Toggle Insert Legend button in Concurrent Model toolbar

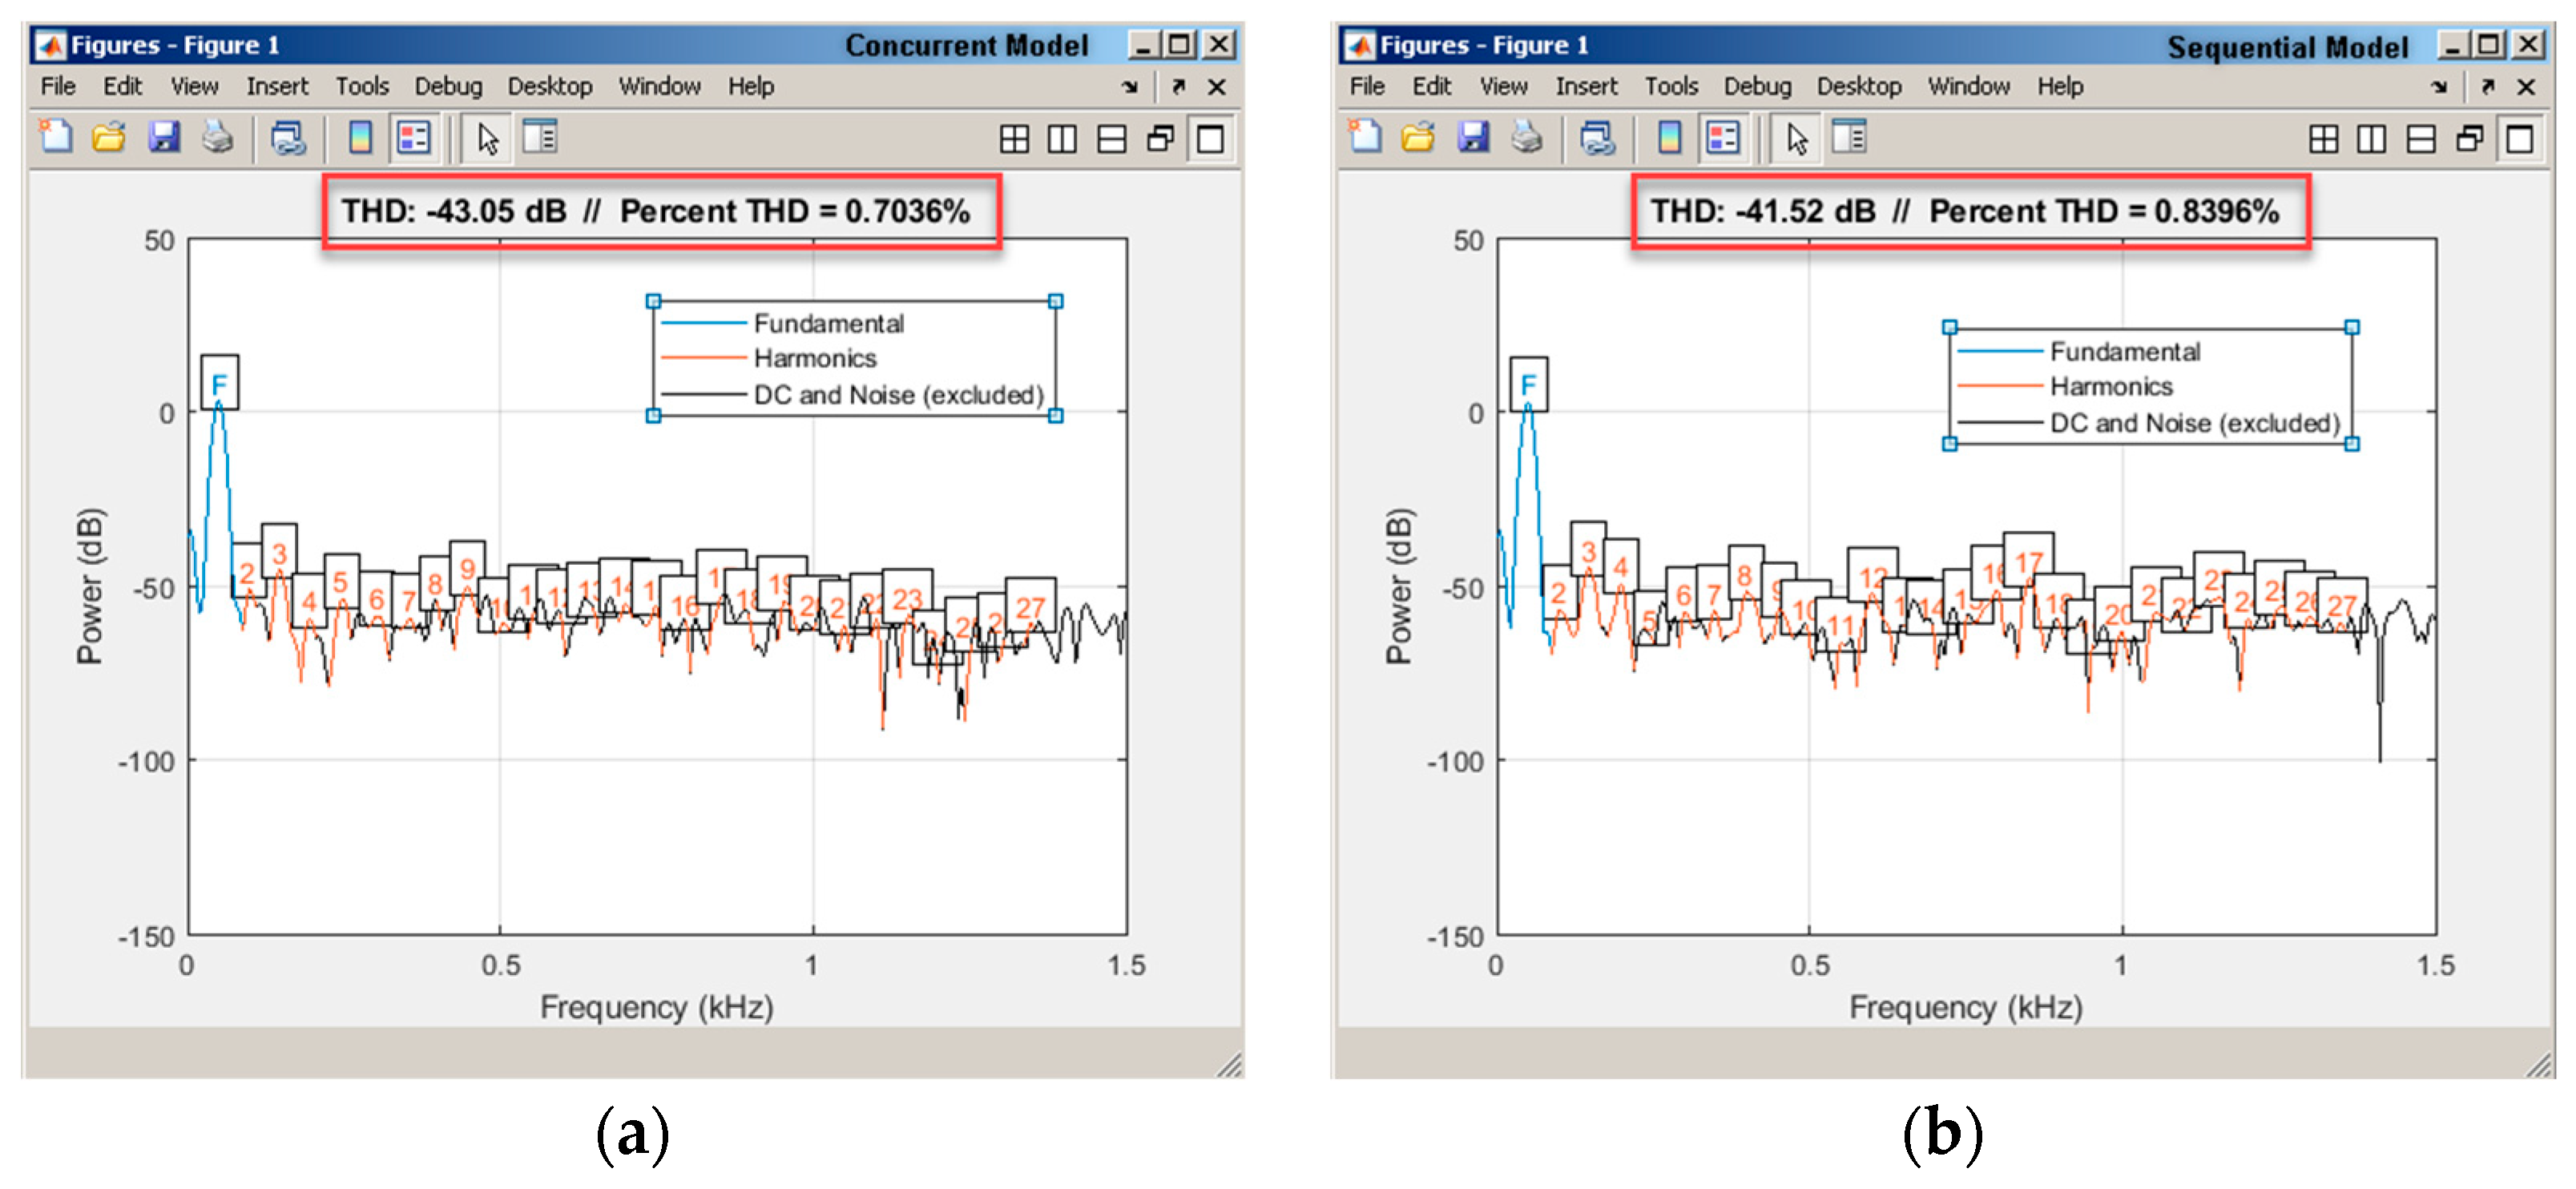pyautogui.click(x=414, y=138)
